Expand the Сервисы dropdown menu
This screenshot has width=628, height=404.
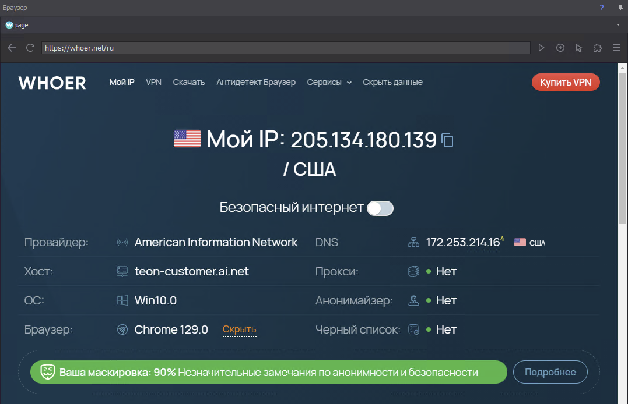tap(329, 82)
